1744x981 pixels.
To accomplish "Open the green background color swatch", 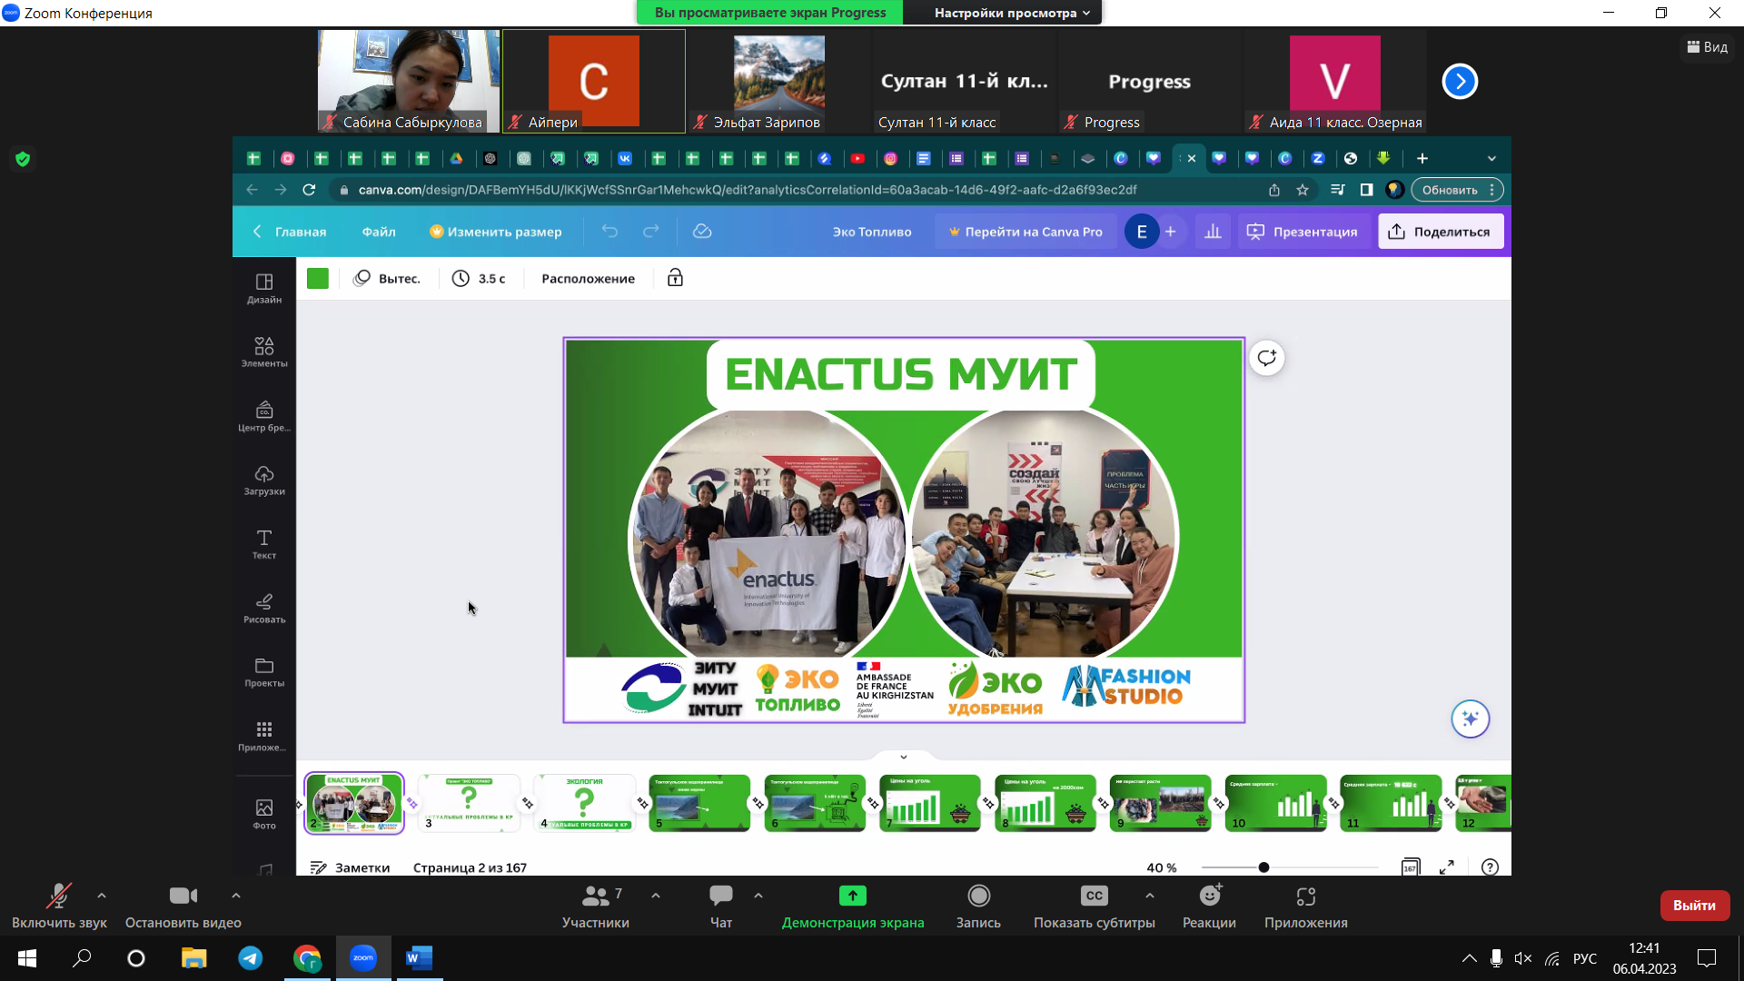I will pyautogui.click(x=318, y=278).
